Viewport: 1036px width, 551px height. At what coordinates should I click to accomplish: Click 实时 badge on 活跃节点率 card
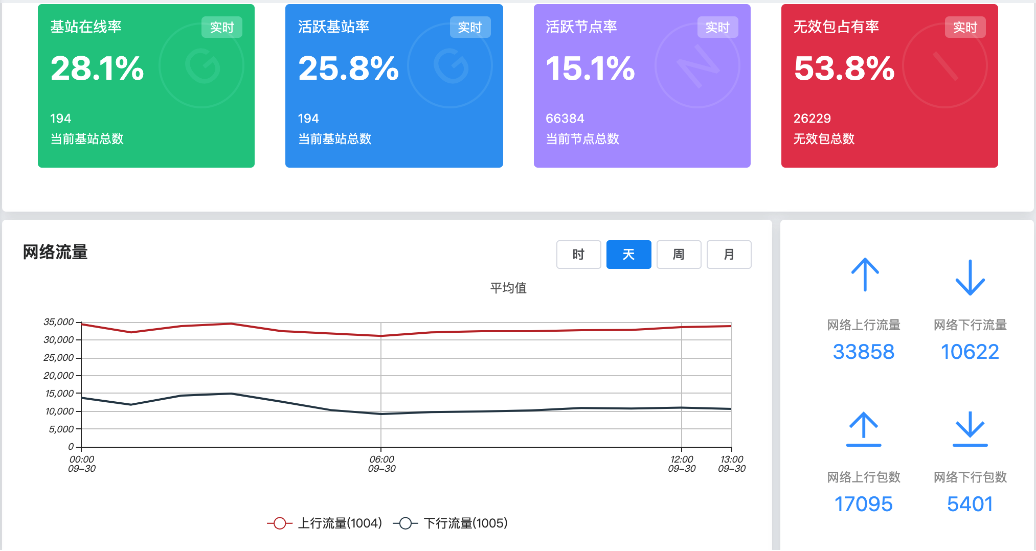click(x=717, y=27)
